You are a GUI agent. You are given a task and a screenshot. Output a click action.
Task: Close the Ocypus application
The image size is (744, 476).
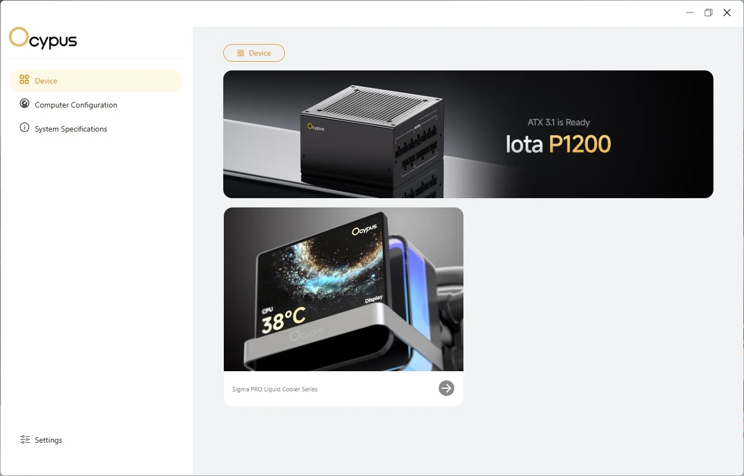727,13
